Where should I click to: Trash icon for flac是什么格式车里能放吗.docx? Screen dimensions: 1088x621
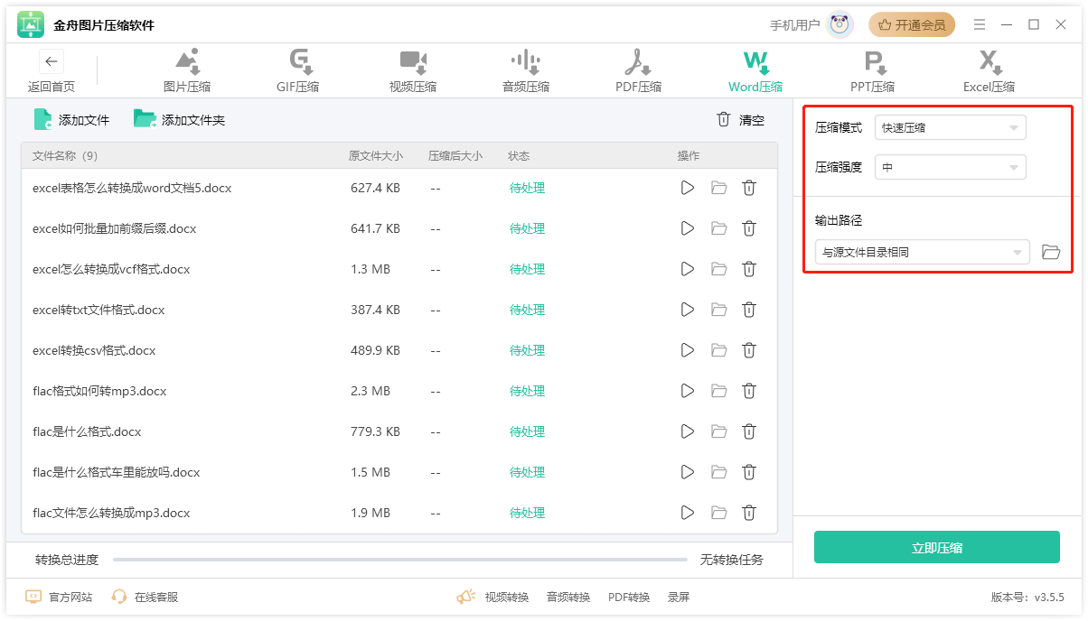[x=749, y=472]
